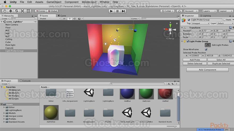The width and height of the screenshot is (234, 131).
Task: Open the Collab dropdown
Action: [x=168, y=11]
